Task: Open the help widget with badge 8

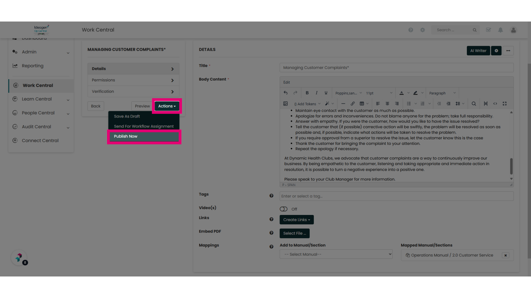Action: (19, 258)
